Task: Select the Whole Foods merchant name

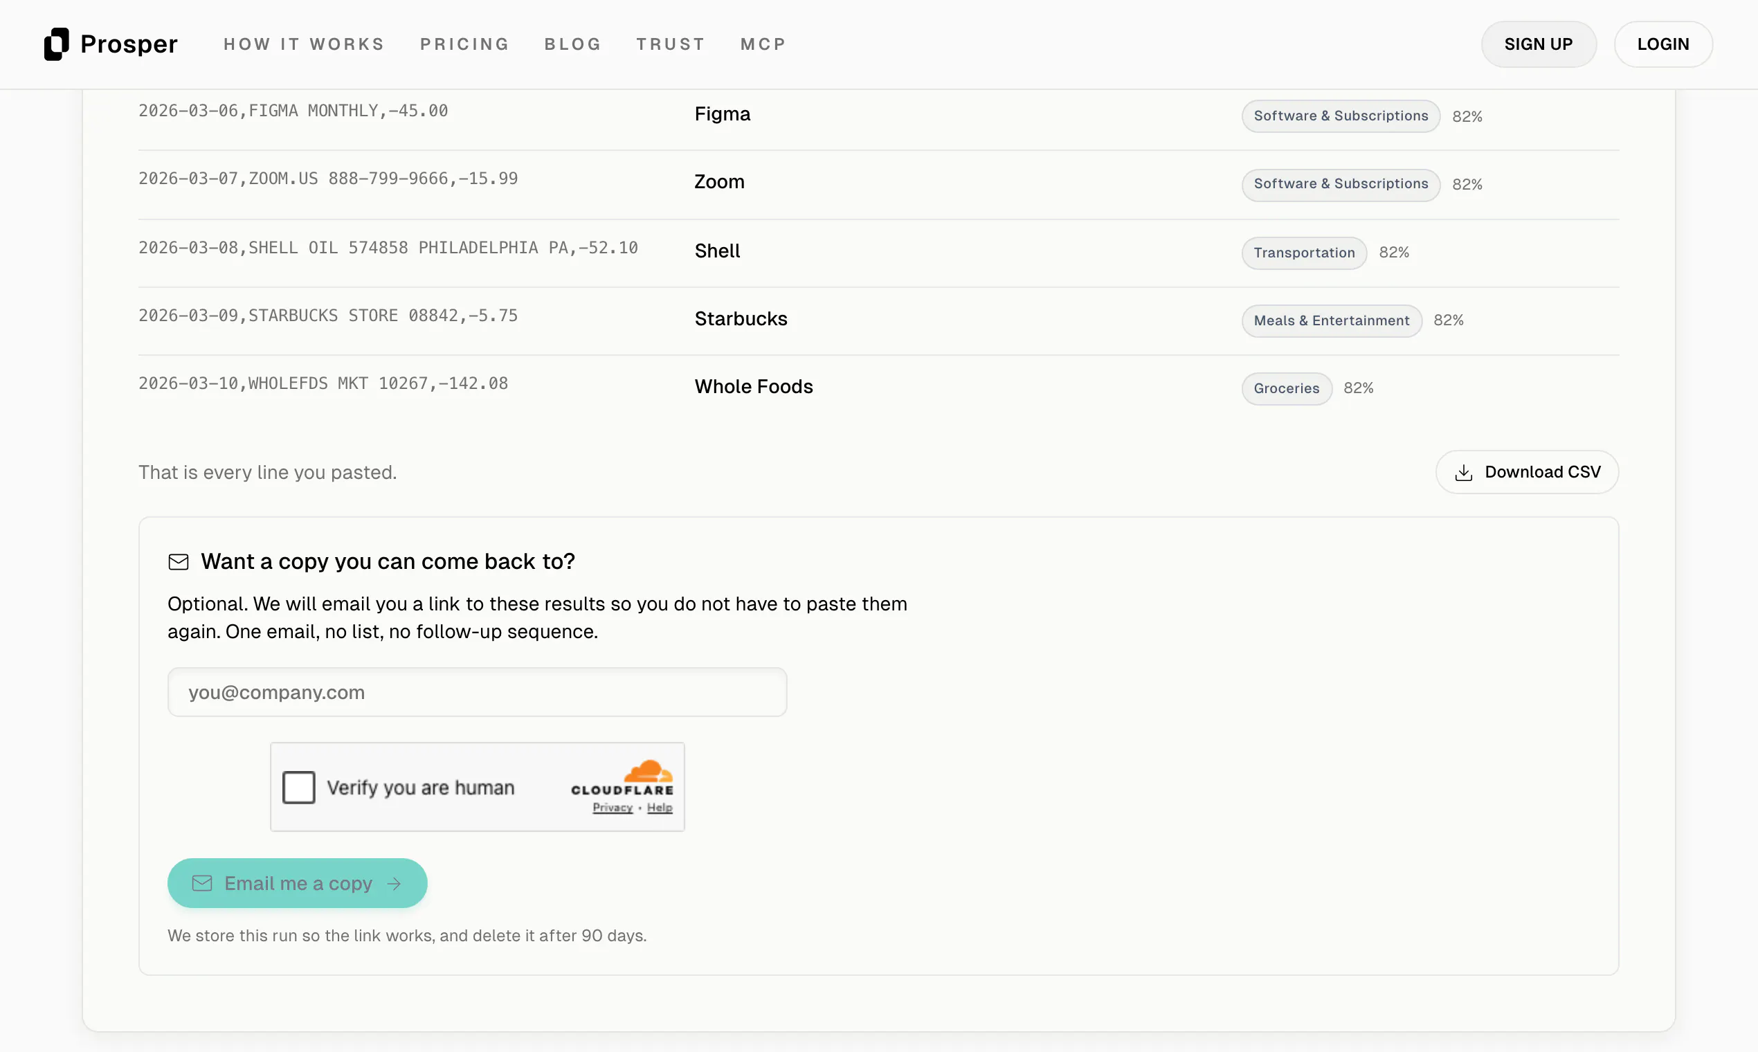Action: coord(754,387)
